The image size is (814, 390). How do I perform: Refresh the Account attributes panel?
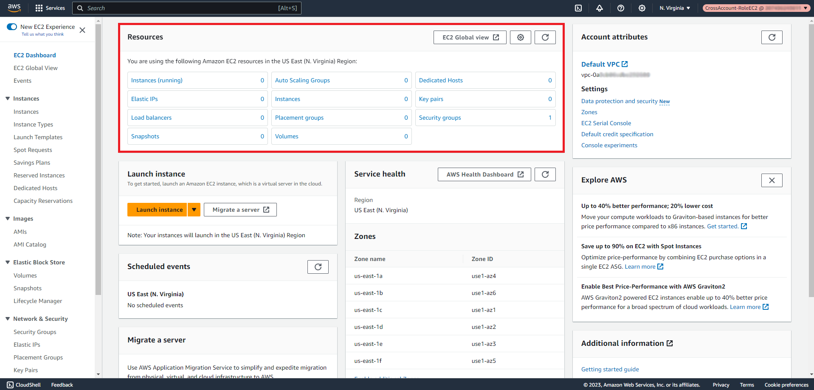coord(772,37)
